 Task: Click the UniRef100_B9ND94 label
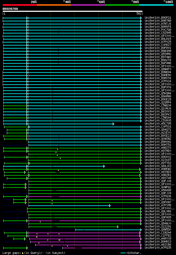point(158,72)
